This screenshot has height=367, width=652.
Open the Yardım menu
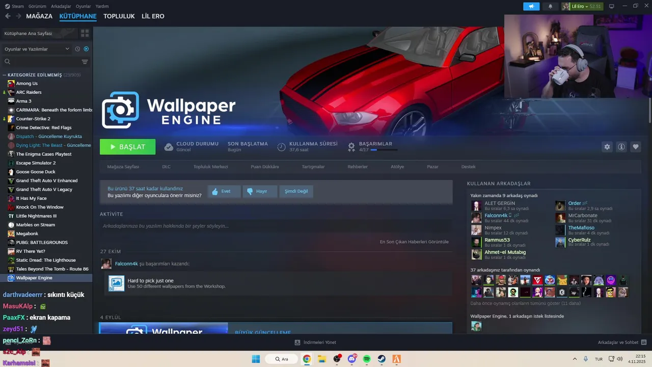click(102, 6)
